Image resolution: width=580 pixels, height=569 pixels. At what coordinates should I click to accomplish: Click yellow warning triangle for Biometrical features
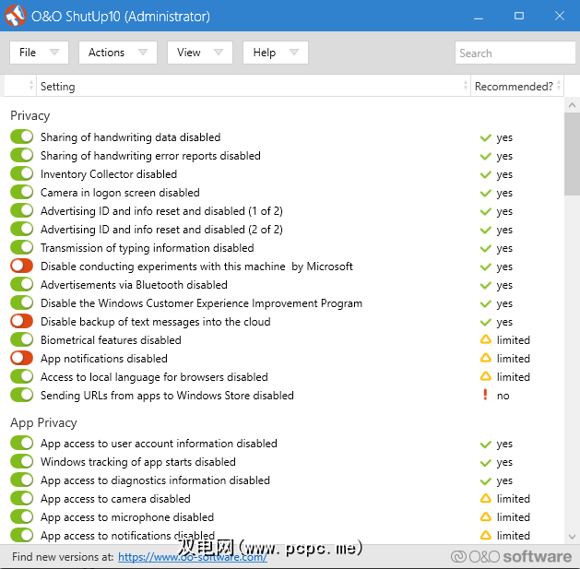click(x=485, y=340)
